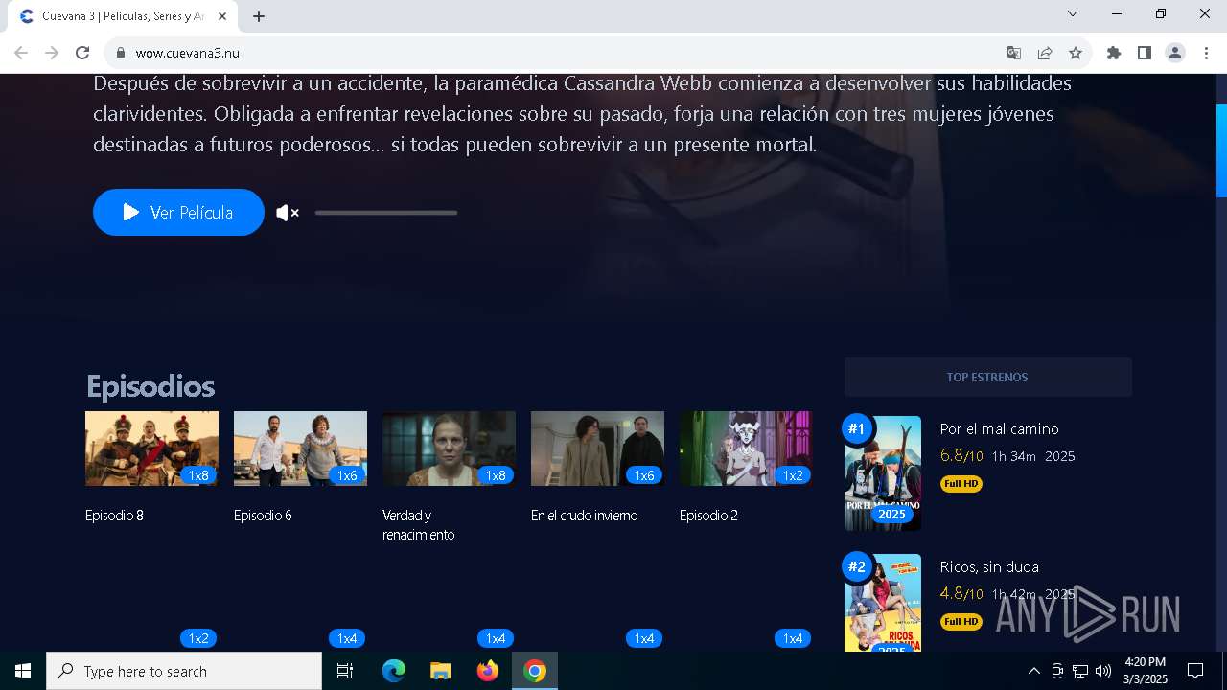
Task: Show hidden system tray icons
Action: 1033,671
